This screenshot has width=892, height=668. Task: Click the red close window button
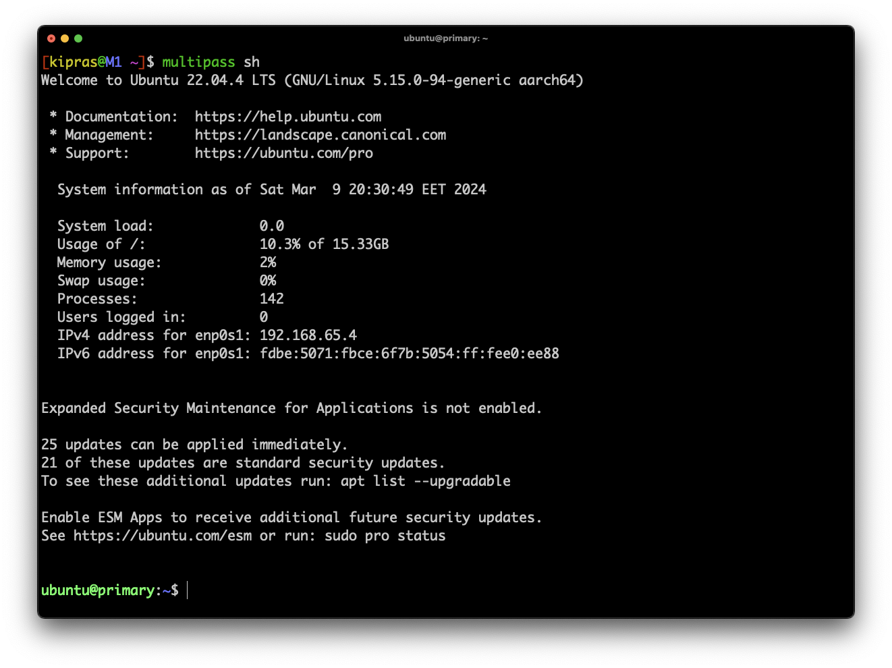tap(51, 38)
